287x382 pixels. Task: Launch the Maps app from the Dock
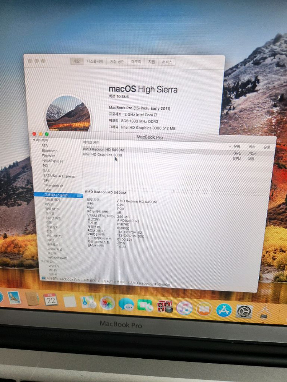click(88, 302)
